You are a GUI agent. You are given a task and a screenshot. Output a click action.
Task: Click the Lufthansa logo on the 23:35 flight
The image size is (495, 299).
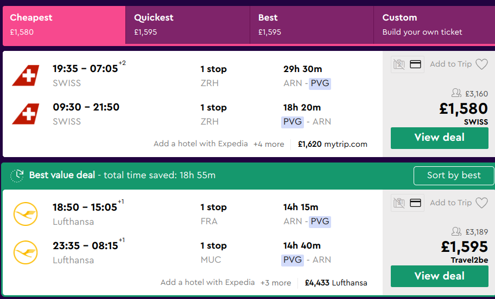pos(26,252)
